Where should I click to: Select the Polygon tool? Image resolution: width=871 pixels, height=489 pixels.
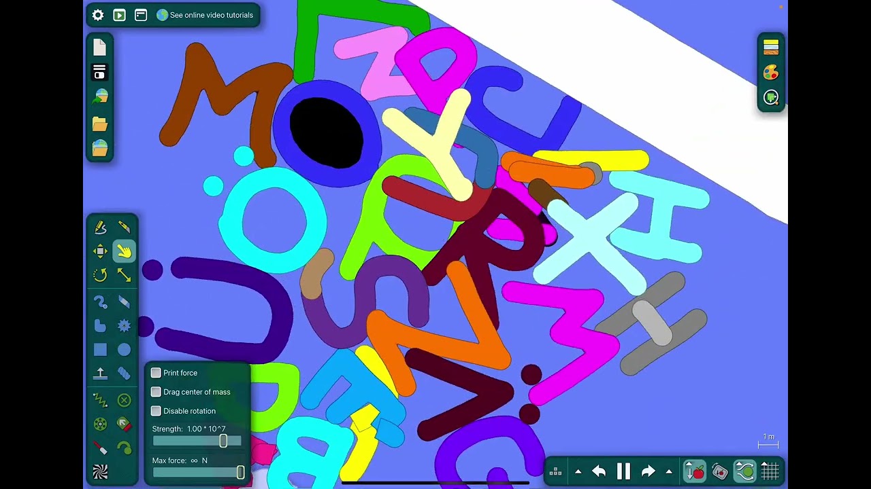click(x=100, y=326)
